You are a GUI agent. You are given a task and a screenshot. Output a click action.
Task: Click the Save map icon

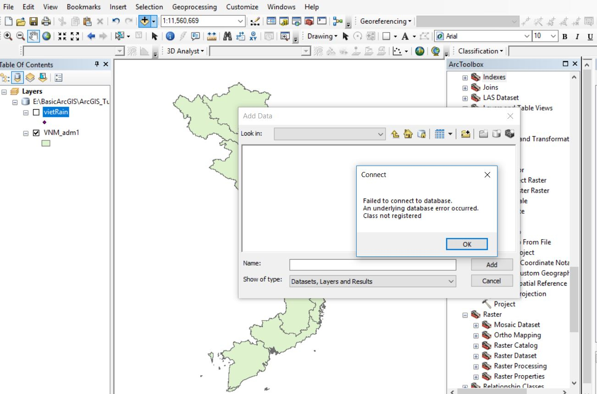click(x=33, y=21)
